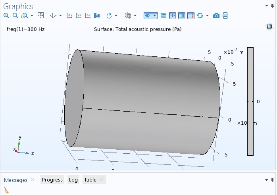Screen dimensions: 277x195
Task: Switch to the XY plane view
Action: (69, 15)
